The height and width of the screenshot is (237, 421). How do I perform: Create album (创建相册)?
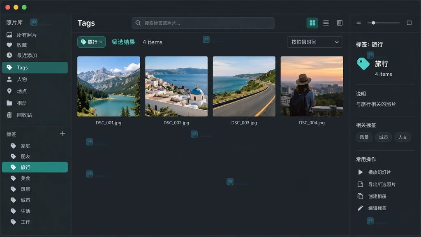click(372, 196)
